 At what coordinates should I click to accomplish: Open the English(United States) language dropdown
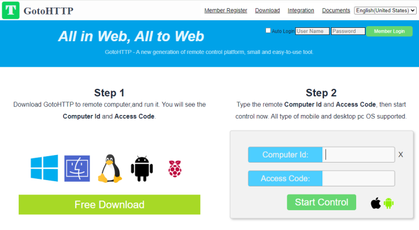[x=385, y=10]
